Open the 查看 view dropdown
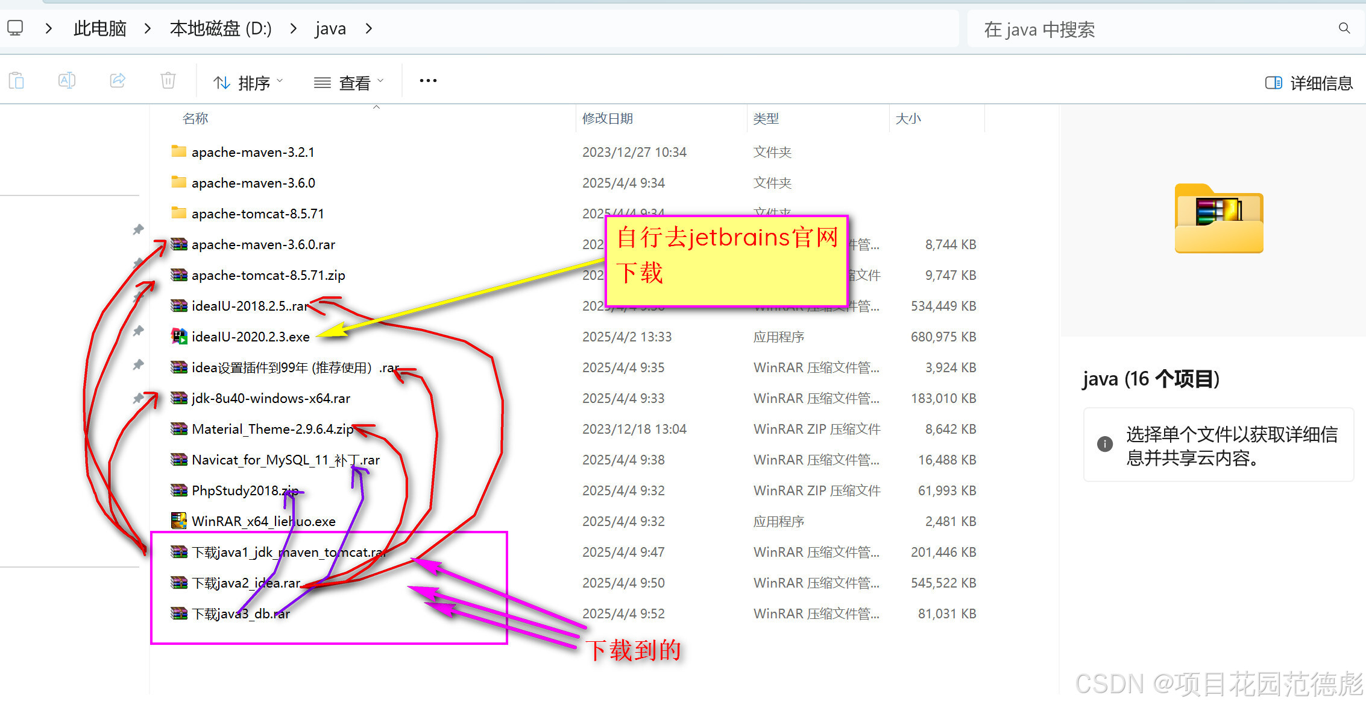 point(348,83)
